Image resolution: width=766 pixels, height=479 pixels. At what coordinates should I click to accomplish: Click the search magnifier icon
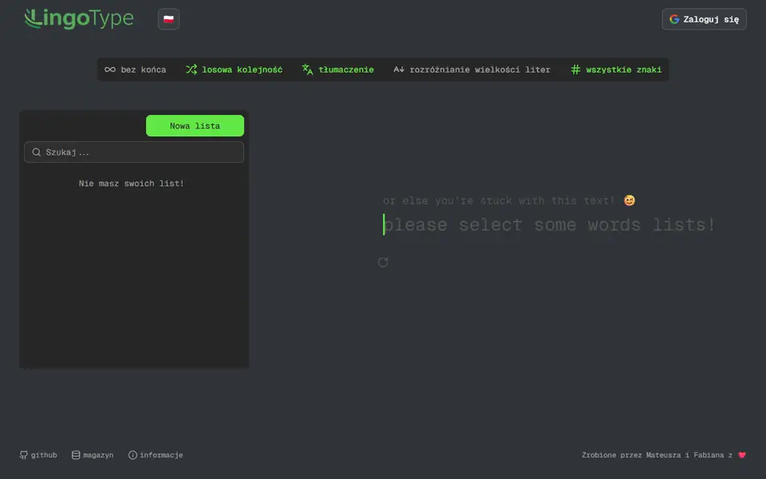(x=36, y=152)
